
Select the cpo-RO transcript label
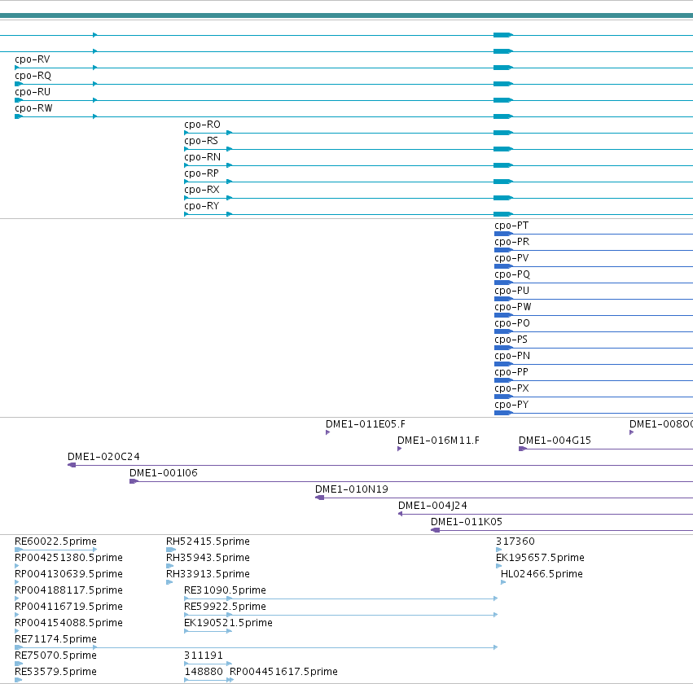pos(202,125)
